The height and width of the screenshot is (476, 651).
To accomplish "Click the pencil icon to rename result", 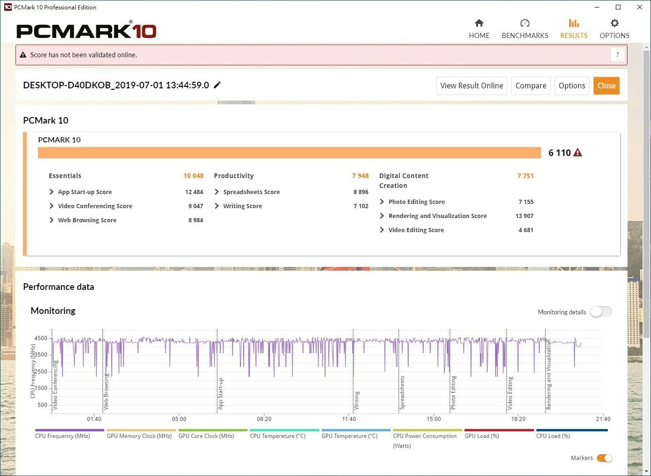I will tap(217, 85).
